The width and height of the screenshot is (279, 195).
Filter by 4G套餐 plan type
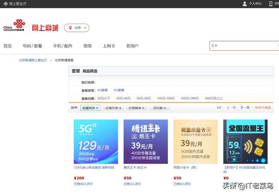click(x=102, y=90)
